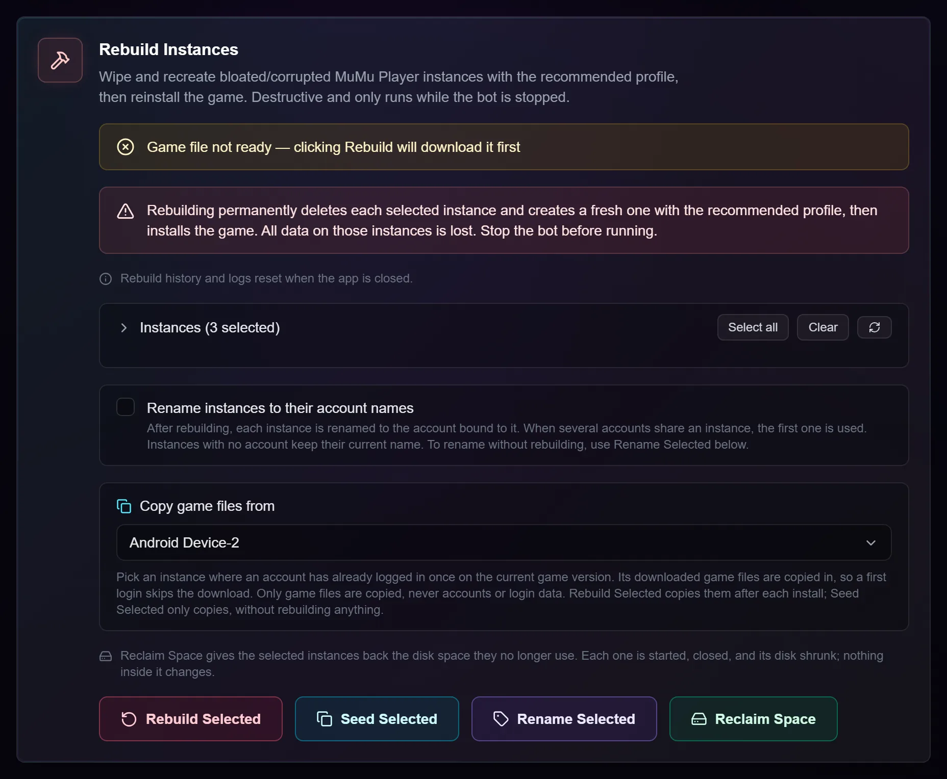The height and width of the screenshot is (779, 947).
Task: Click the disk icon beside Reclaim Space description
Action: (x=106, y=656)
